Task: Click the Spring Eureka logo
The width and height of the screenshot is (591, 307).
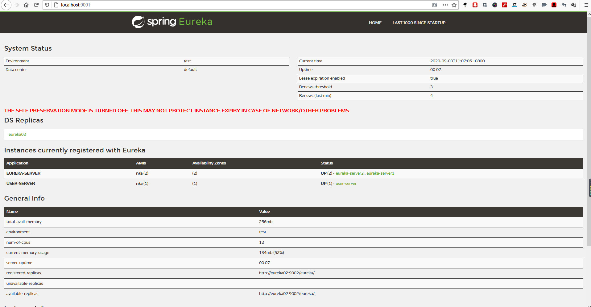Action: [x=172, y=22]
